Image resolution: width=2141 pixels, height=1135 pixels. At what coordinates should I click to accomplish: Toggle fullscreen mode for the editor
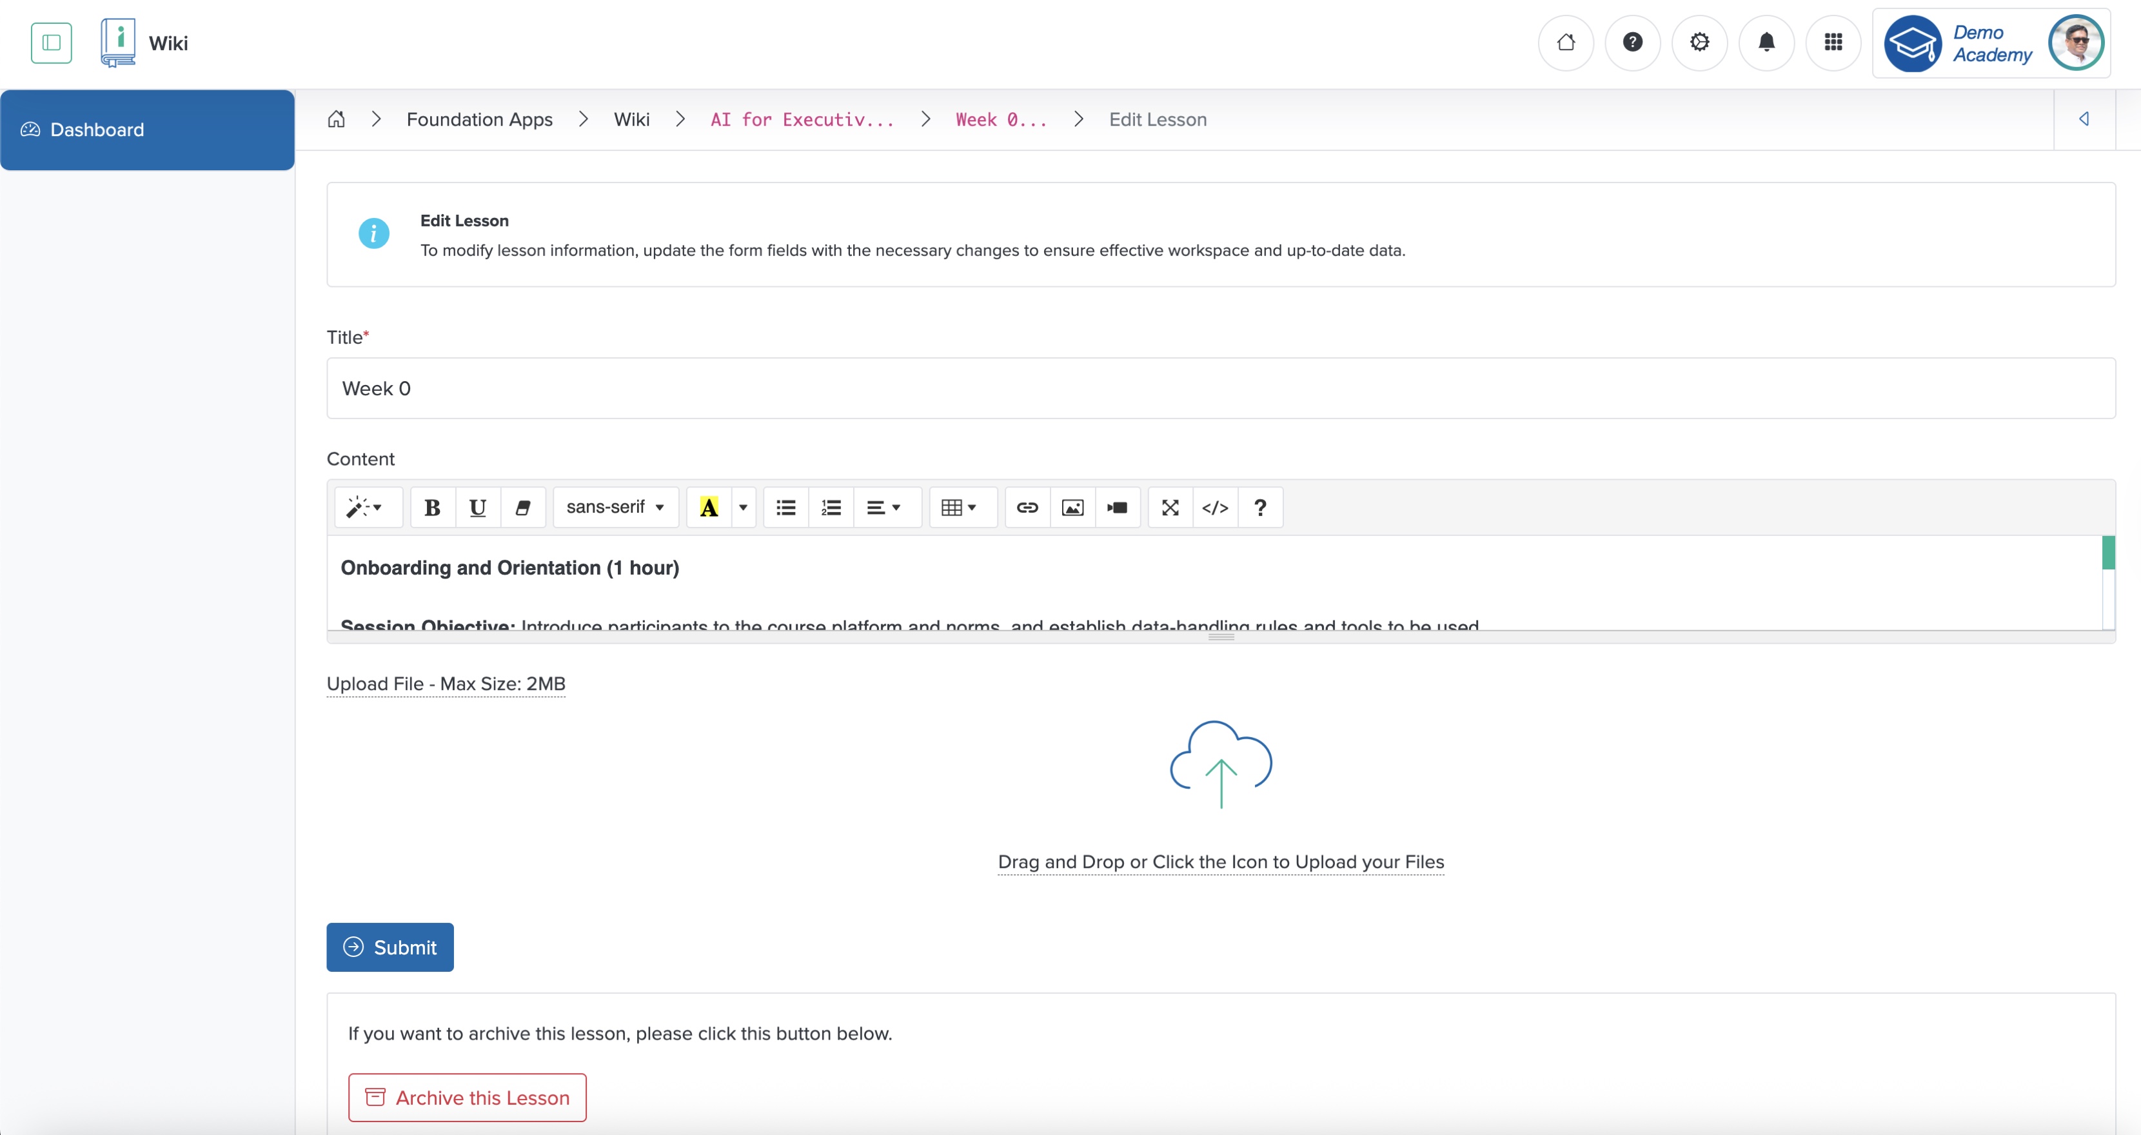(x=1170, y=507)
